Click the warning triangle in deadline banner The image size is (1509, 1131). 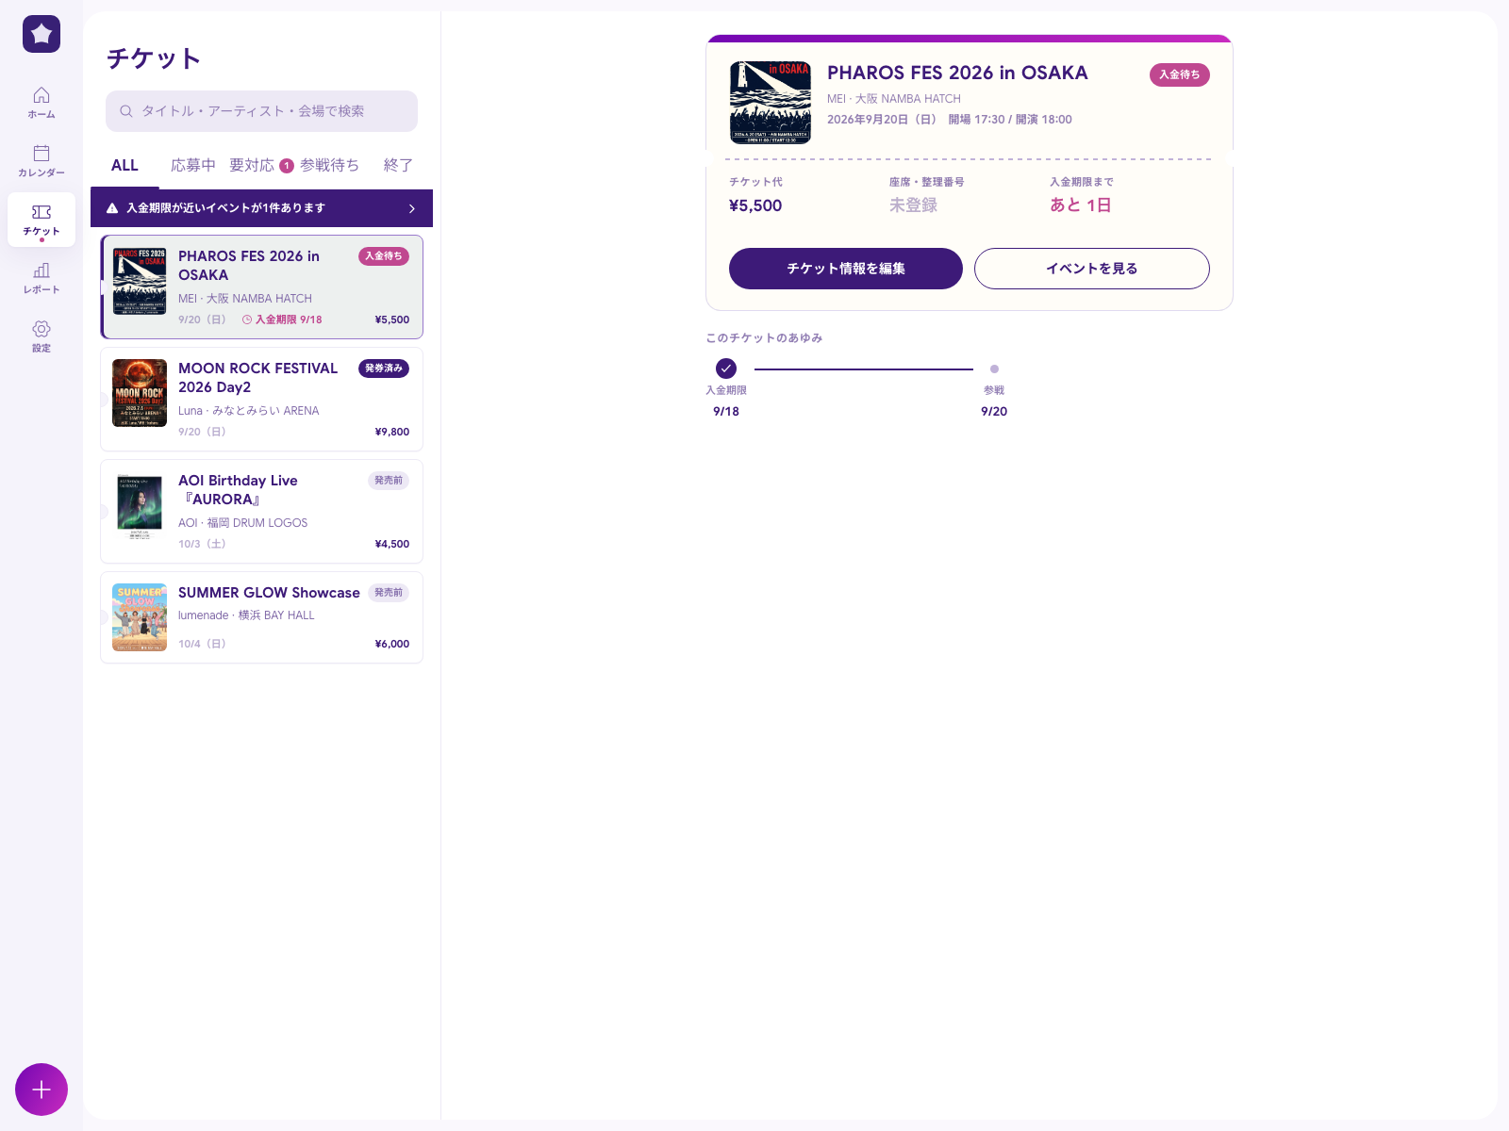coord(112,208)
